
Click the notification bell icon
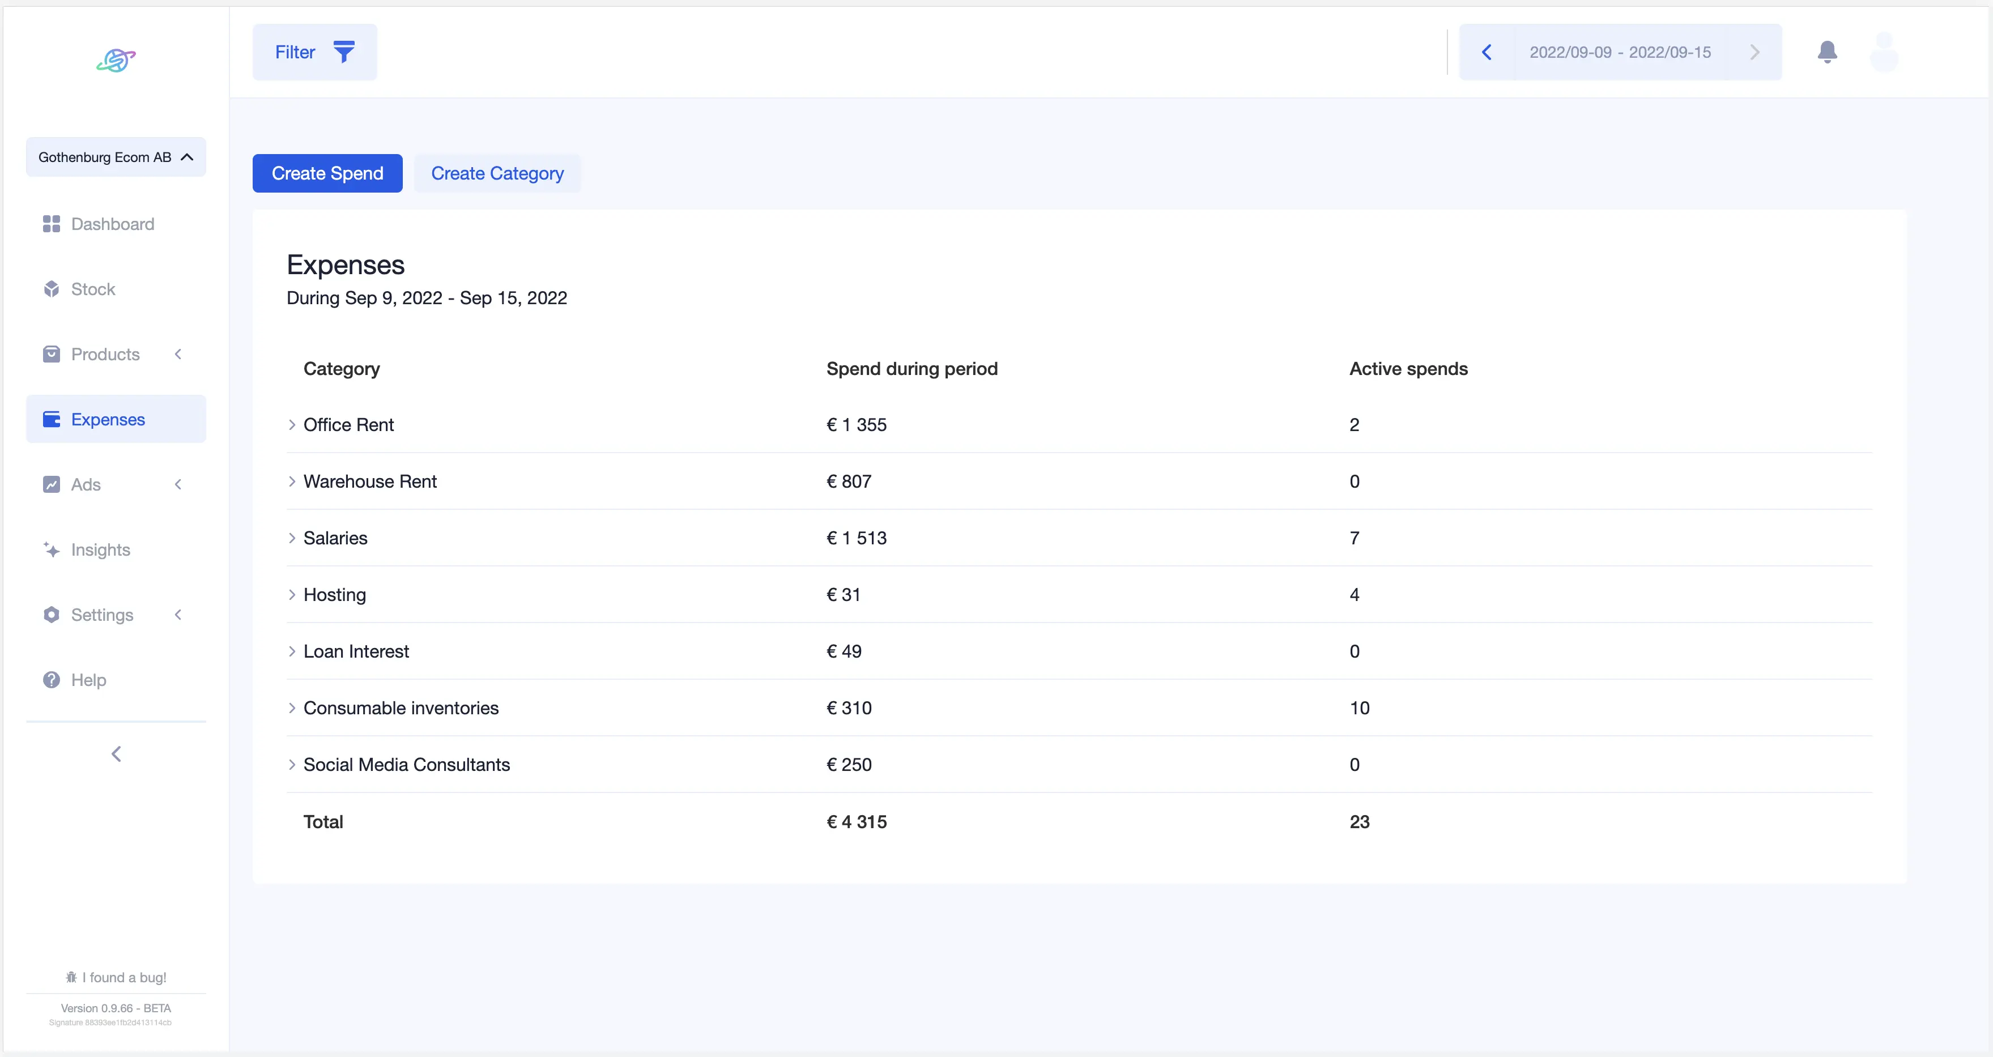click(1826, 52)
